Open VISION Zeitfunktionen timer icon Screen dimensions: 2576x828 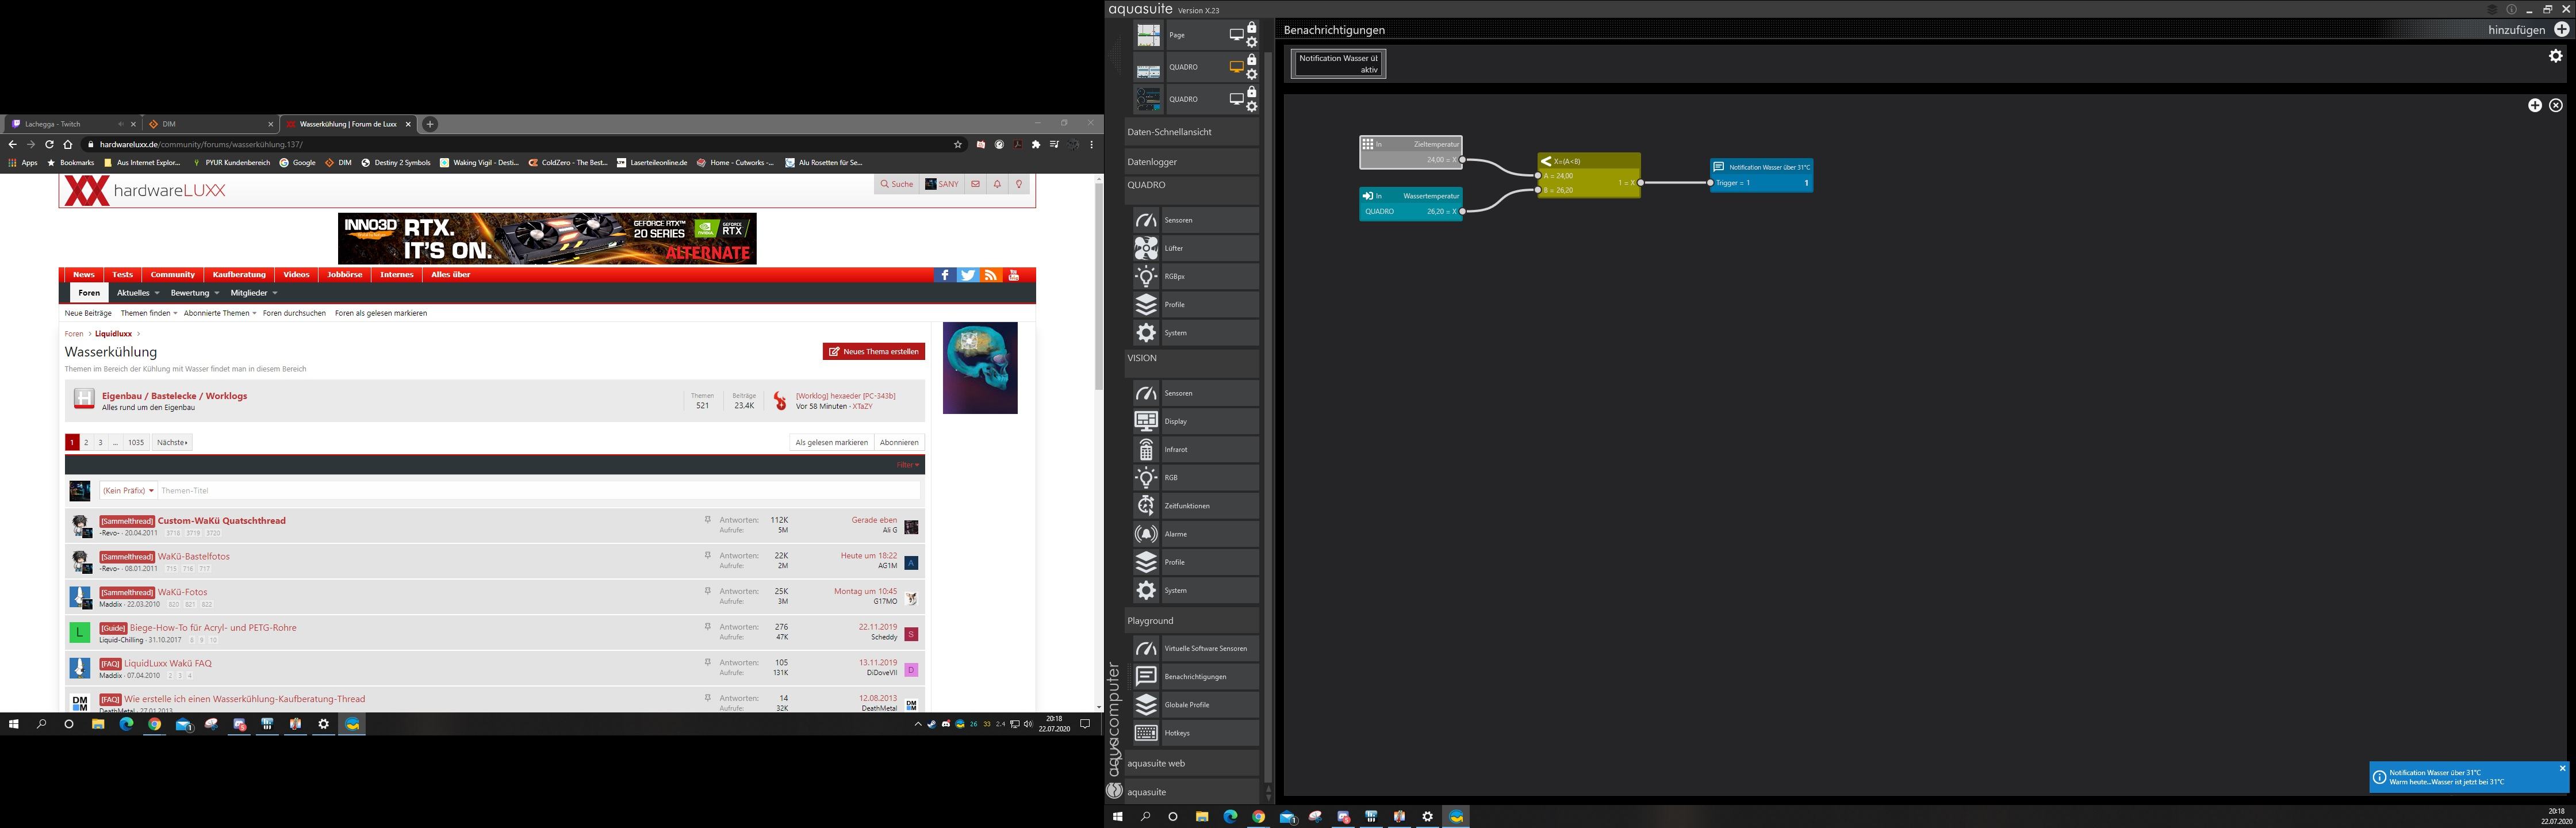(x=1146, y=506)
